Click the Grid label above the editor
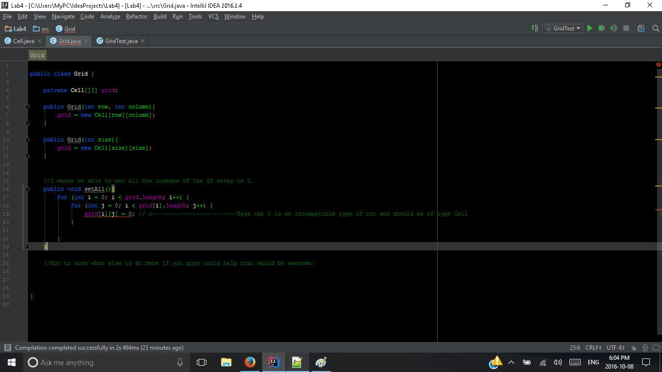The width and height of the screenshot is (662, 372). pyautogui.click(x=37, y=55)
